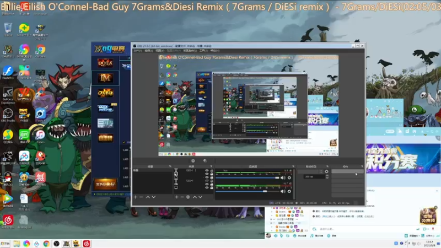The width and height of the screenshot is (441, 248).
Task: Click OMG button in 09 platform sidebar
Action: [x=105, y=93]
